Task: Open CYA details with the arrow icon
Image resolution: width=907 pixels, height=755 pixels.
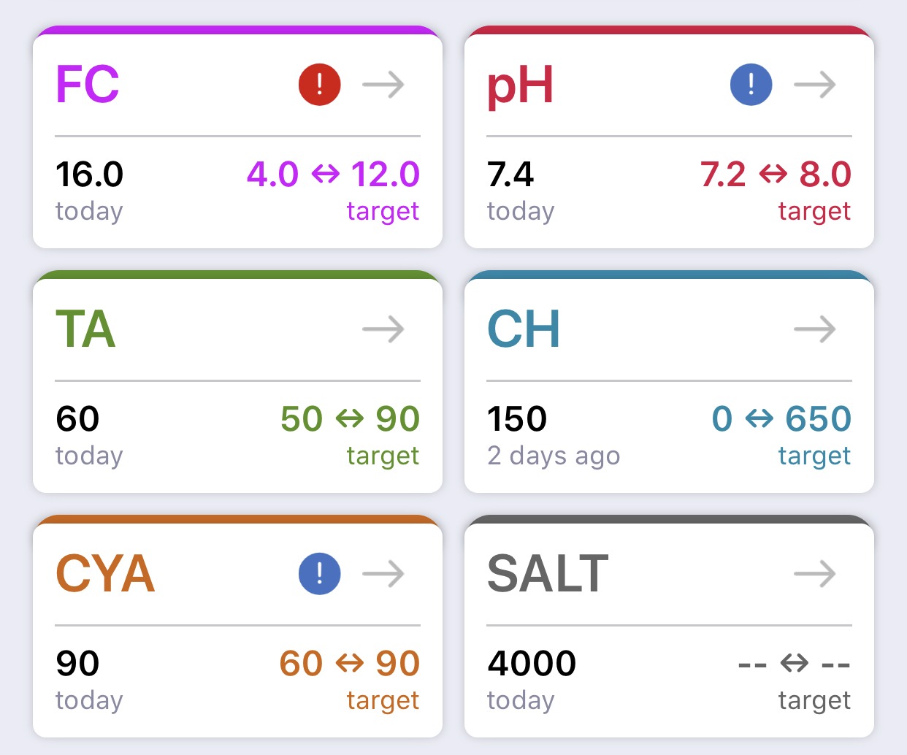Action: [383, 574]
